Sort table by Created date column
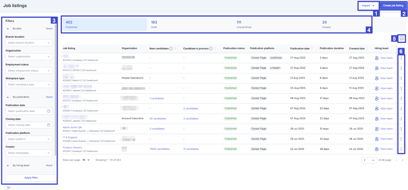 pyautogui.click(x=367, y=49)
